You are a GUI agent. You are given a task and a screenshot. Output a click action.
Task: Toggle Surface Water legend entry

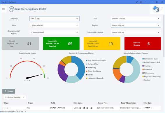(x=92, y=64)
